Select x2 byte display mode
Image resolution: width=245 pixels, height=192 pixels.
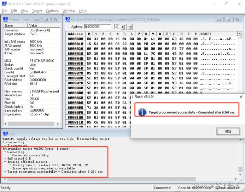click(123, 27)
